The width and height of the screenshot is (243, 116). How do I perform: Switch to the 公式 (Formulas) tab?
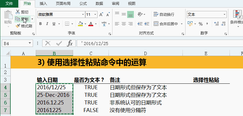tap(83, 4)
